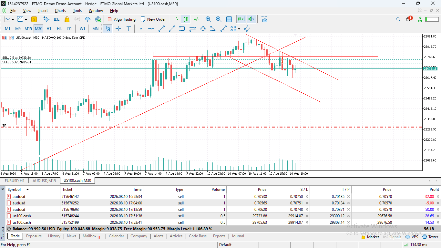Toggle the Algo Trading button
The height and width of the screenshot is (248, 441).
pos(122,19)
